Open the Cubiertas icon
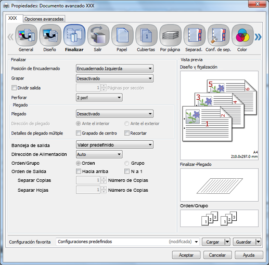The width and height of the screenshot is (269, 265). [x=146, y=35]
